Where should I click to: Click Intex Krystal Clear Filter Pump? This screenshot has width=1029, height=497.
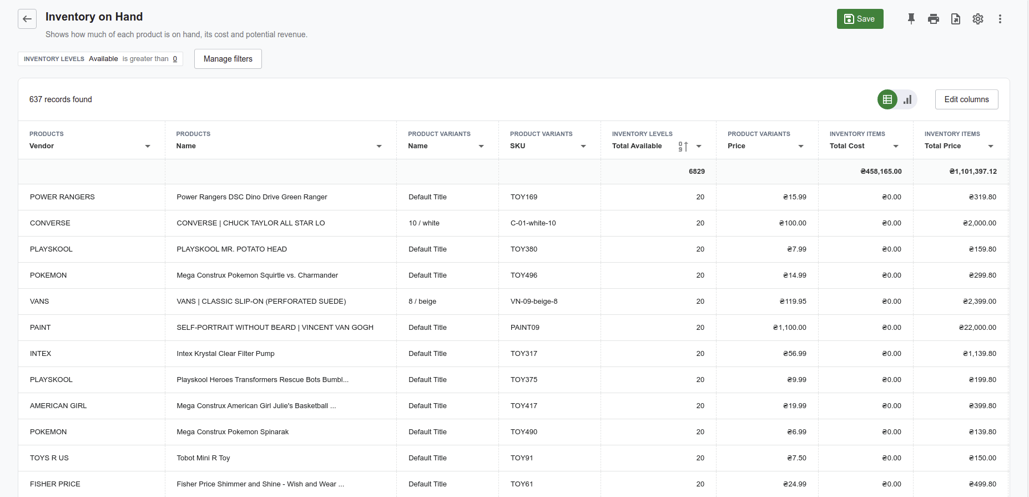pos(226,354)
